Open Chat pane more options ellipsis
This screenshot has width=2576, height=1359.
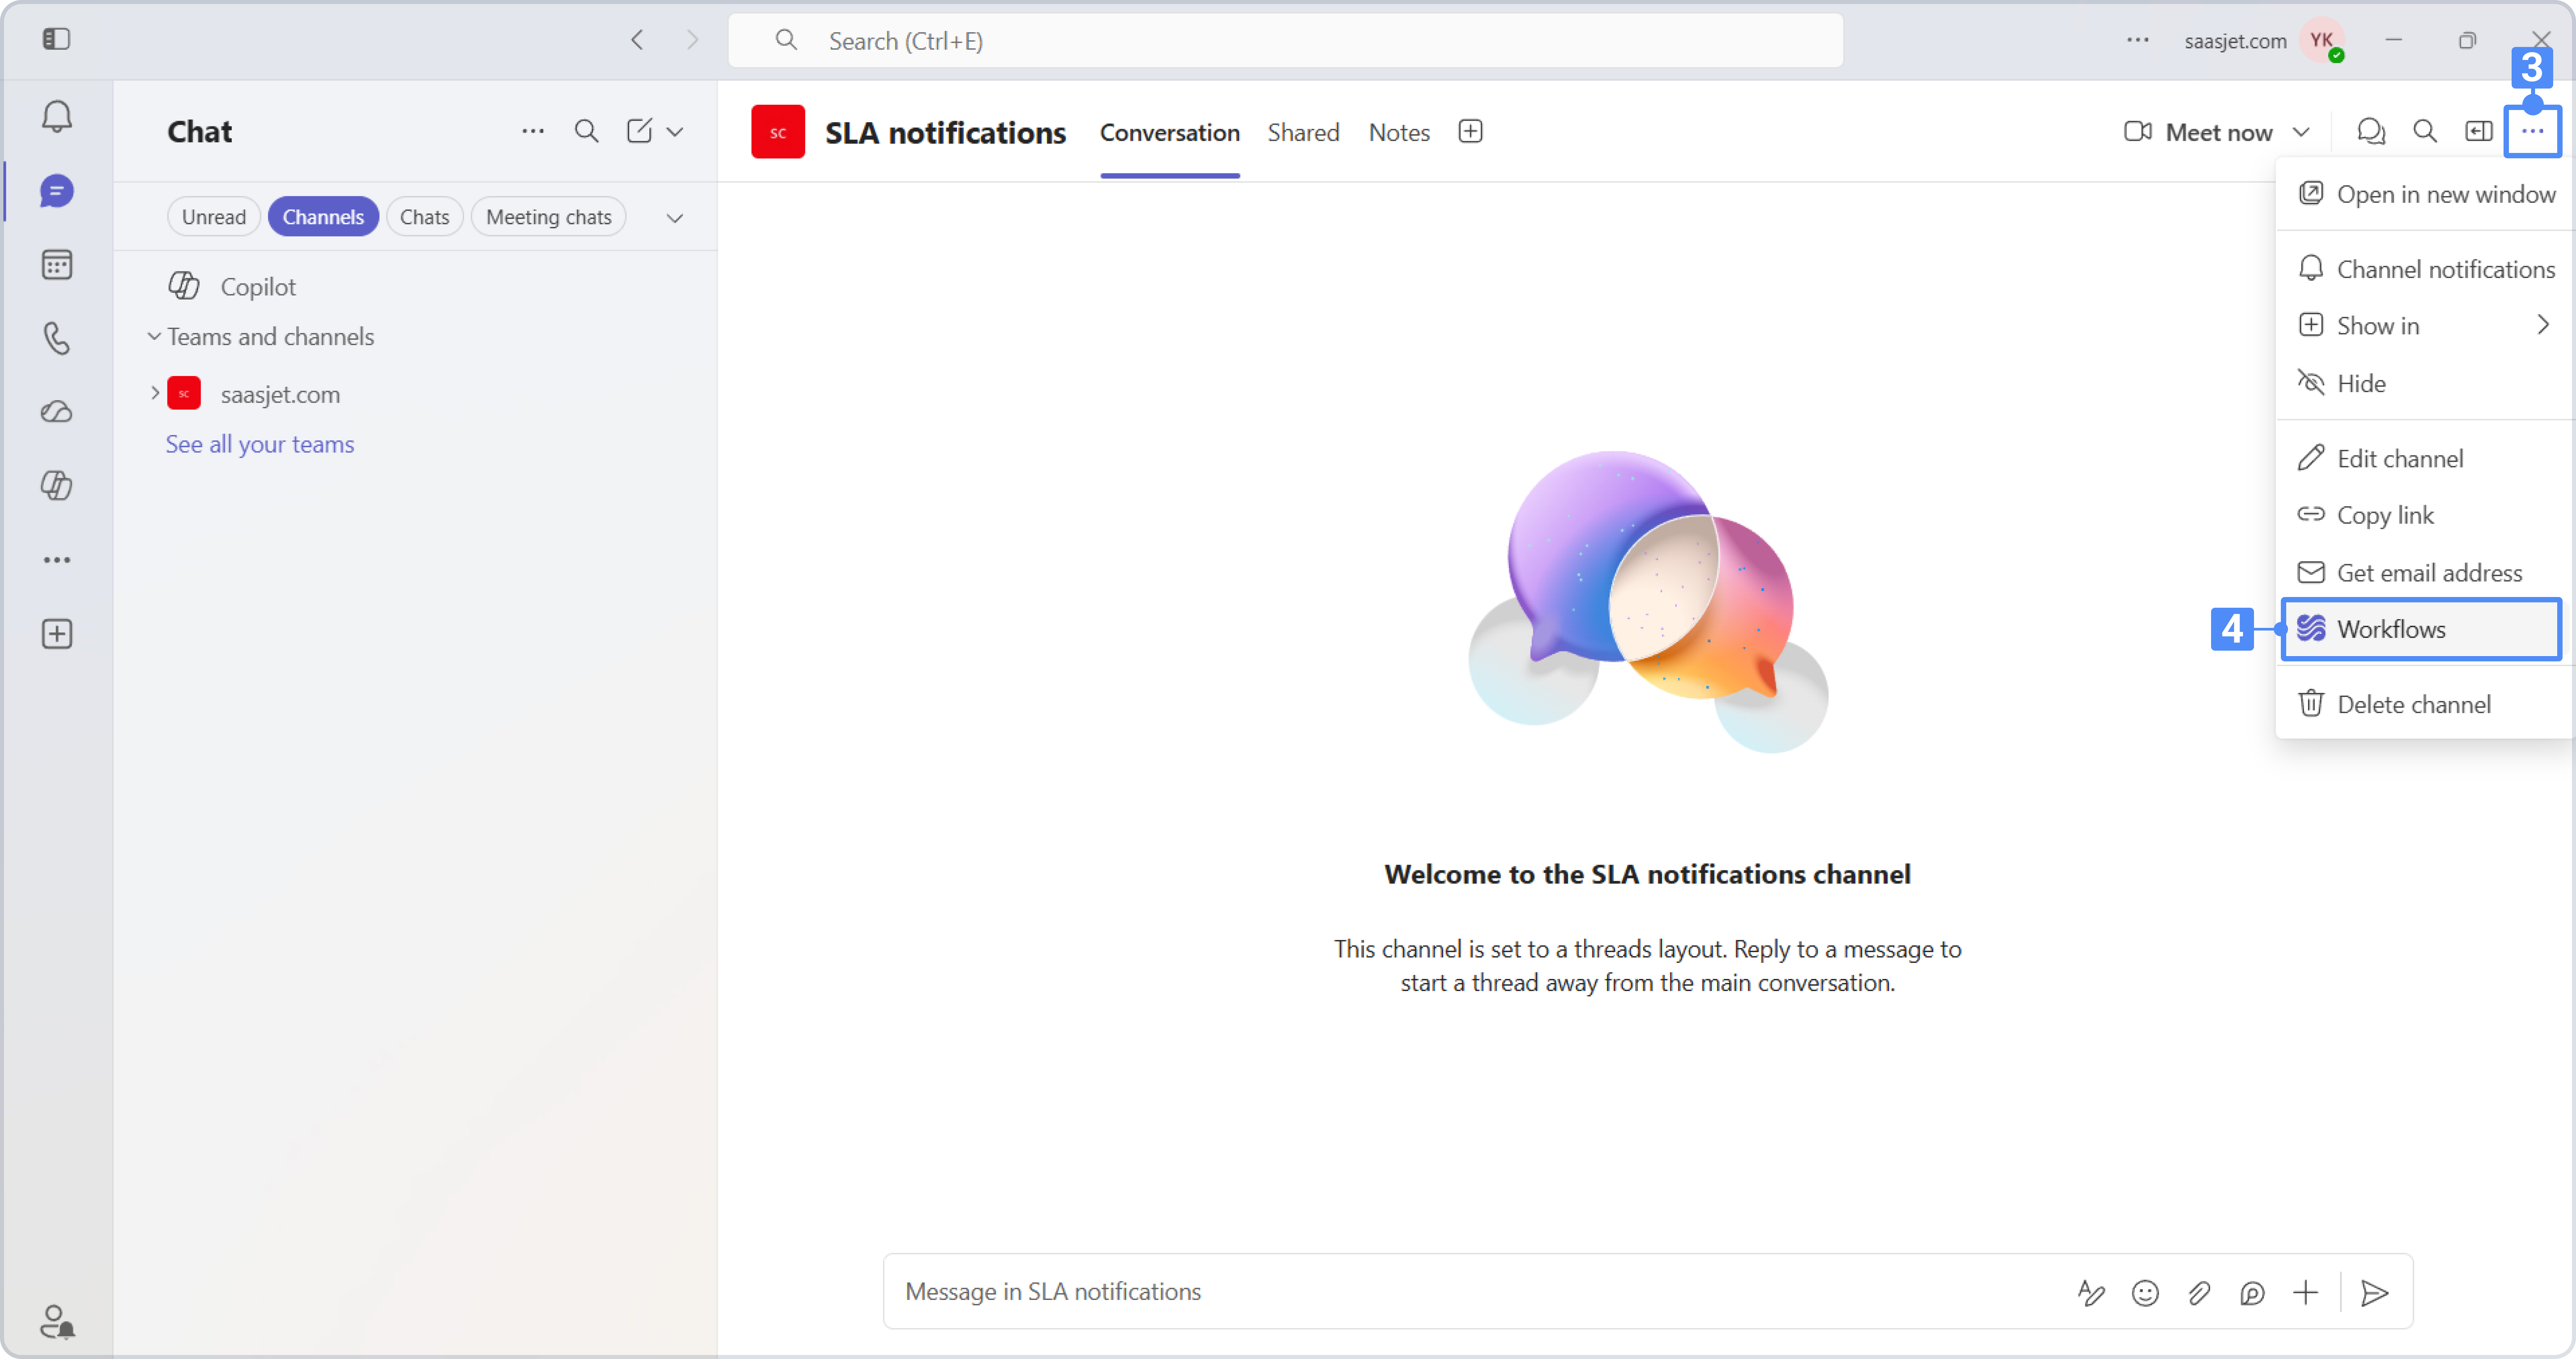click(533, 131)
